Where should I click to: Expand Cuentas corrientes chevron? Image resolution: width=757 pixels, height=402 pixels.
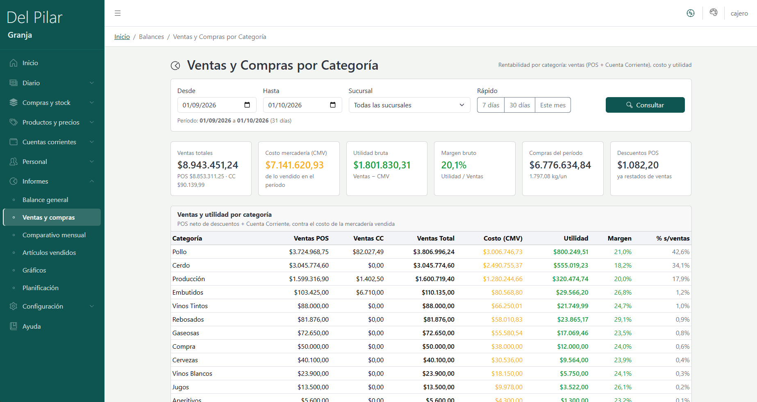tap(92, 142)
